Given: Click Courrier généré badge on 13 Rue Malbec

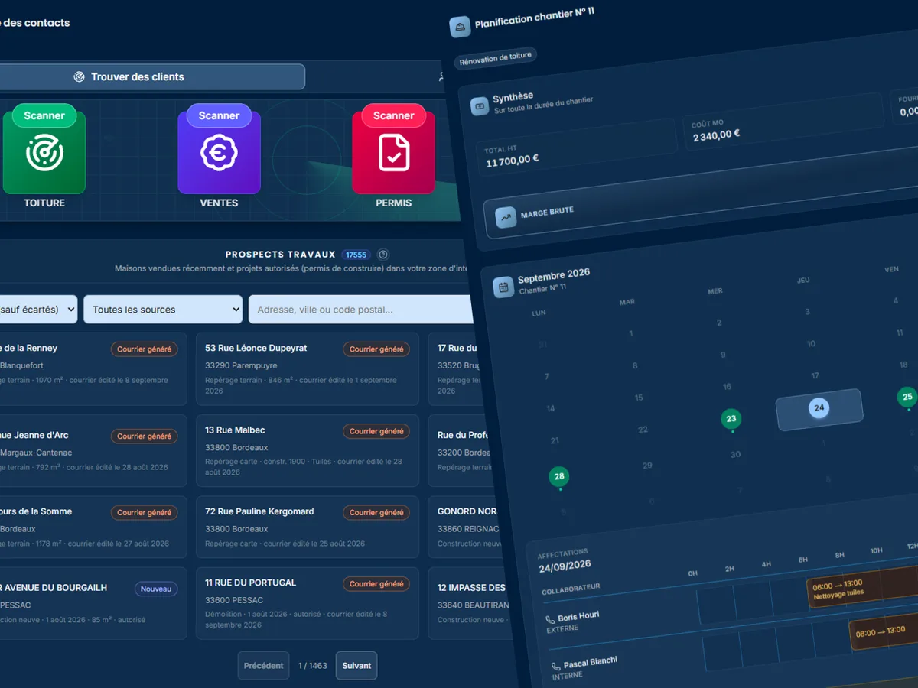Looking at the screenshot, I should point(376,431).
